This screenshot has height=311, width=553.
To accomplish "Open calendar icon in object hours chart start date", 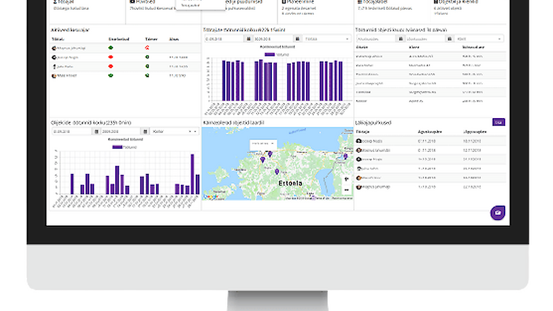I will click(x=96, y=131).
